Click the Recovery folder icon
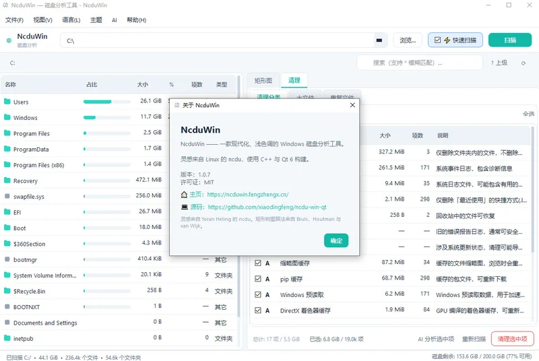 pyautogui.click(x=7, y=180)
